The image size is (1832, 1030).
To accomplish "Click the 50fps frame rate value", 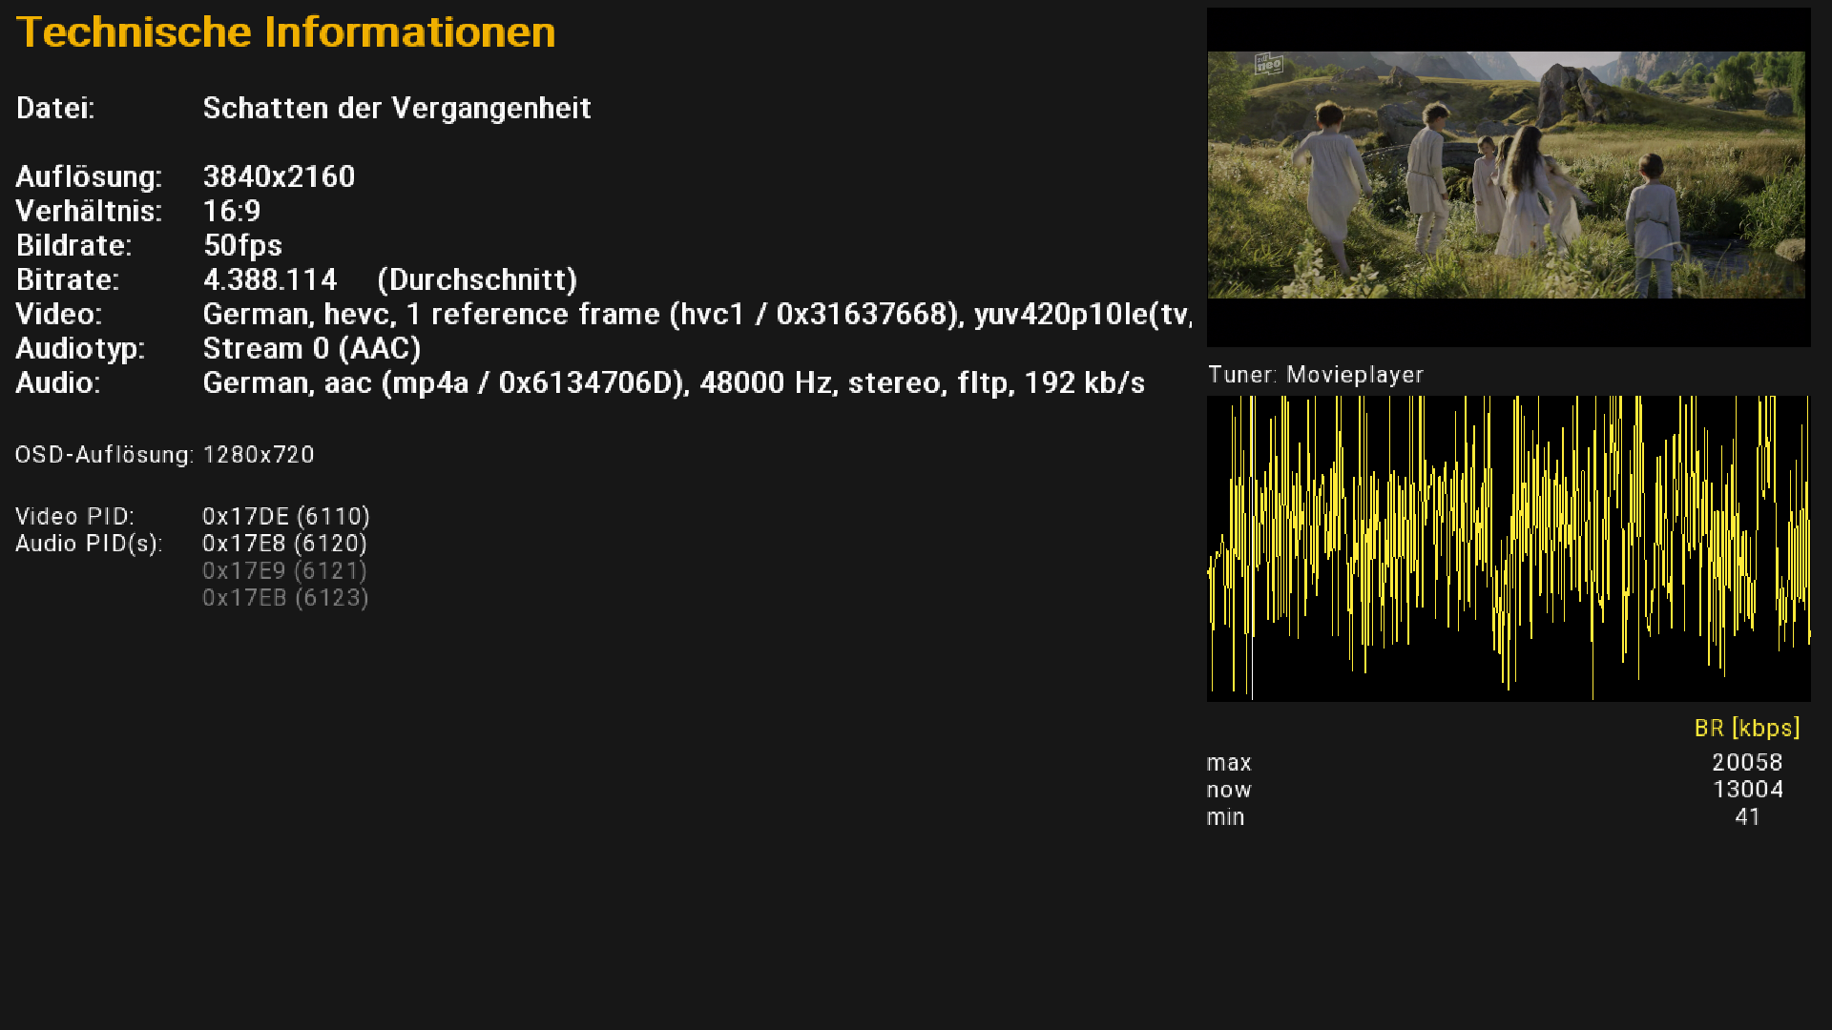I will 242,245.
